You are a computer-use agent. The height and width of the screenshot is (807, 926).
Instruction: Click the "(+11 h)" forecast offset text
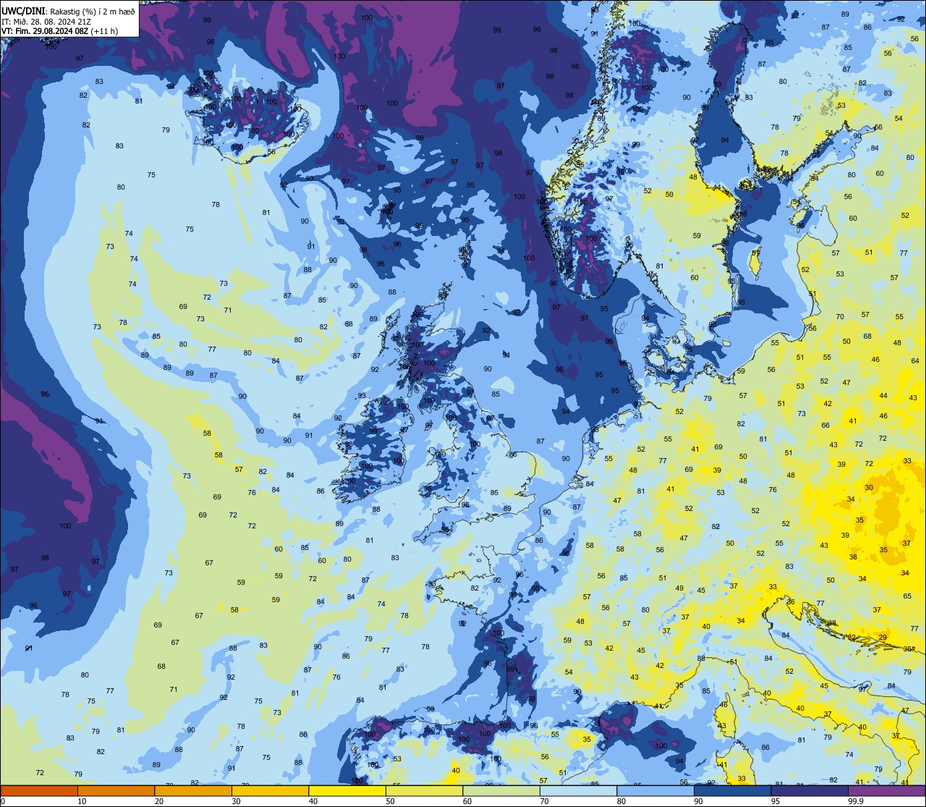pyautogui.click(x=104, y=31)
